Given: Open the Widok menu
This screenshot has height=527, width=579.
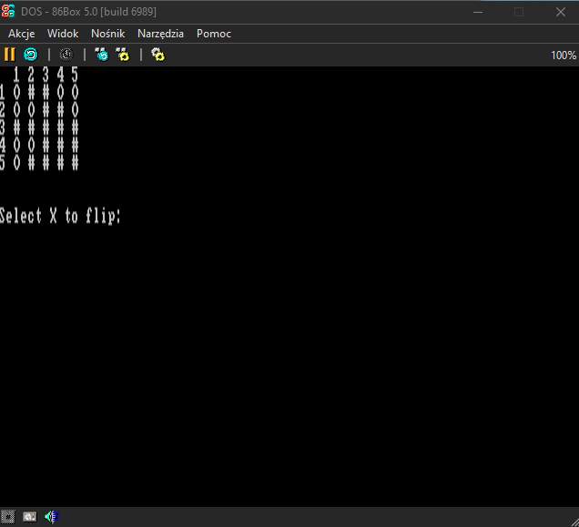Looking at the screenshot, I should pos(63,34).
